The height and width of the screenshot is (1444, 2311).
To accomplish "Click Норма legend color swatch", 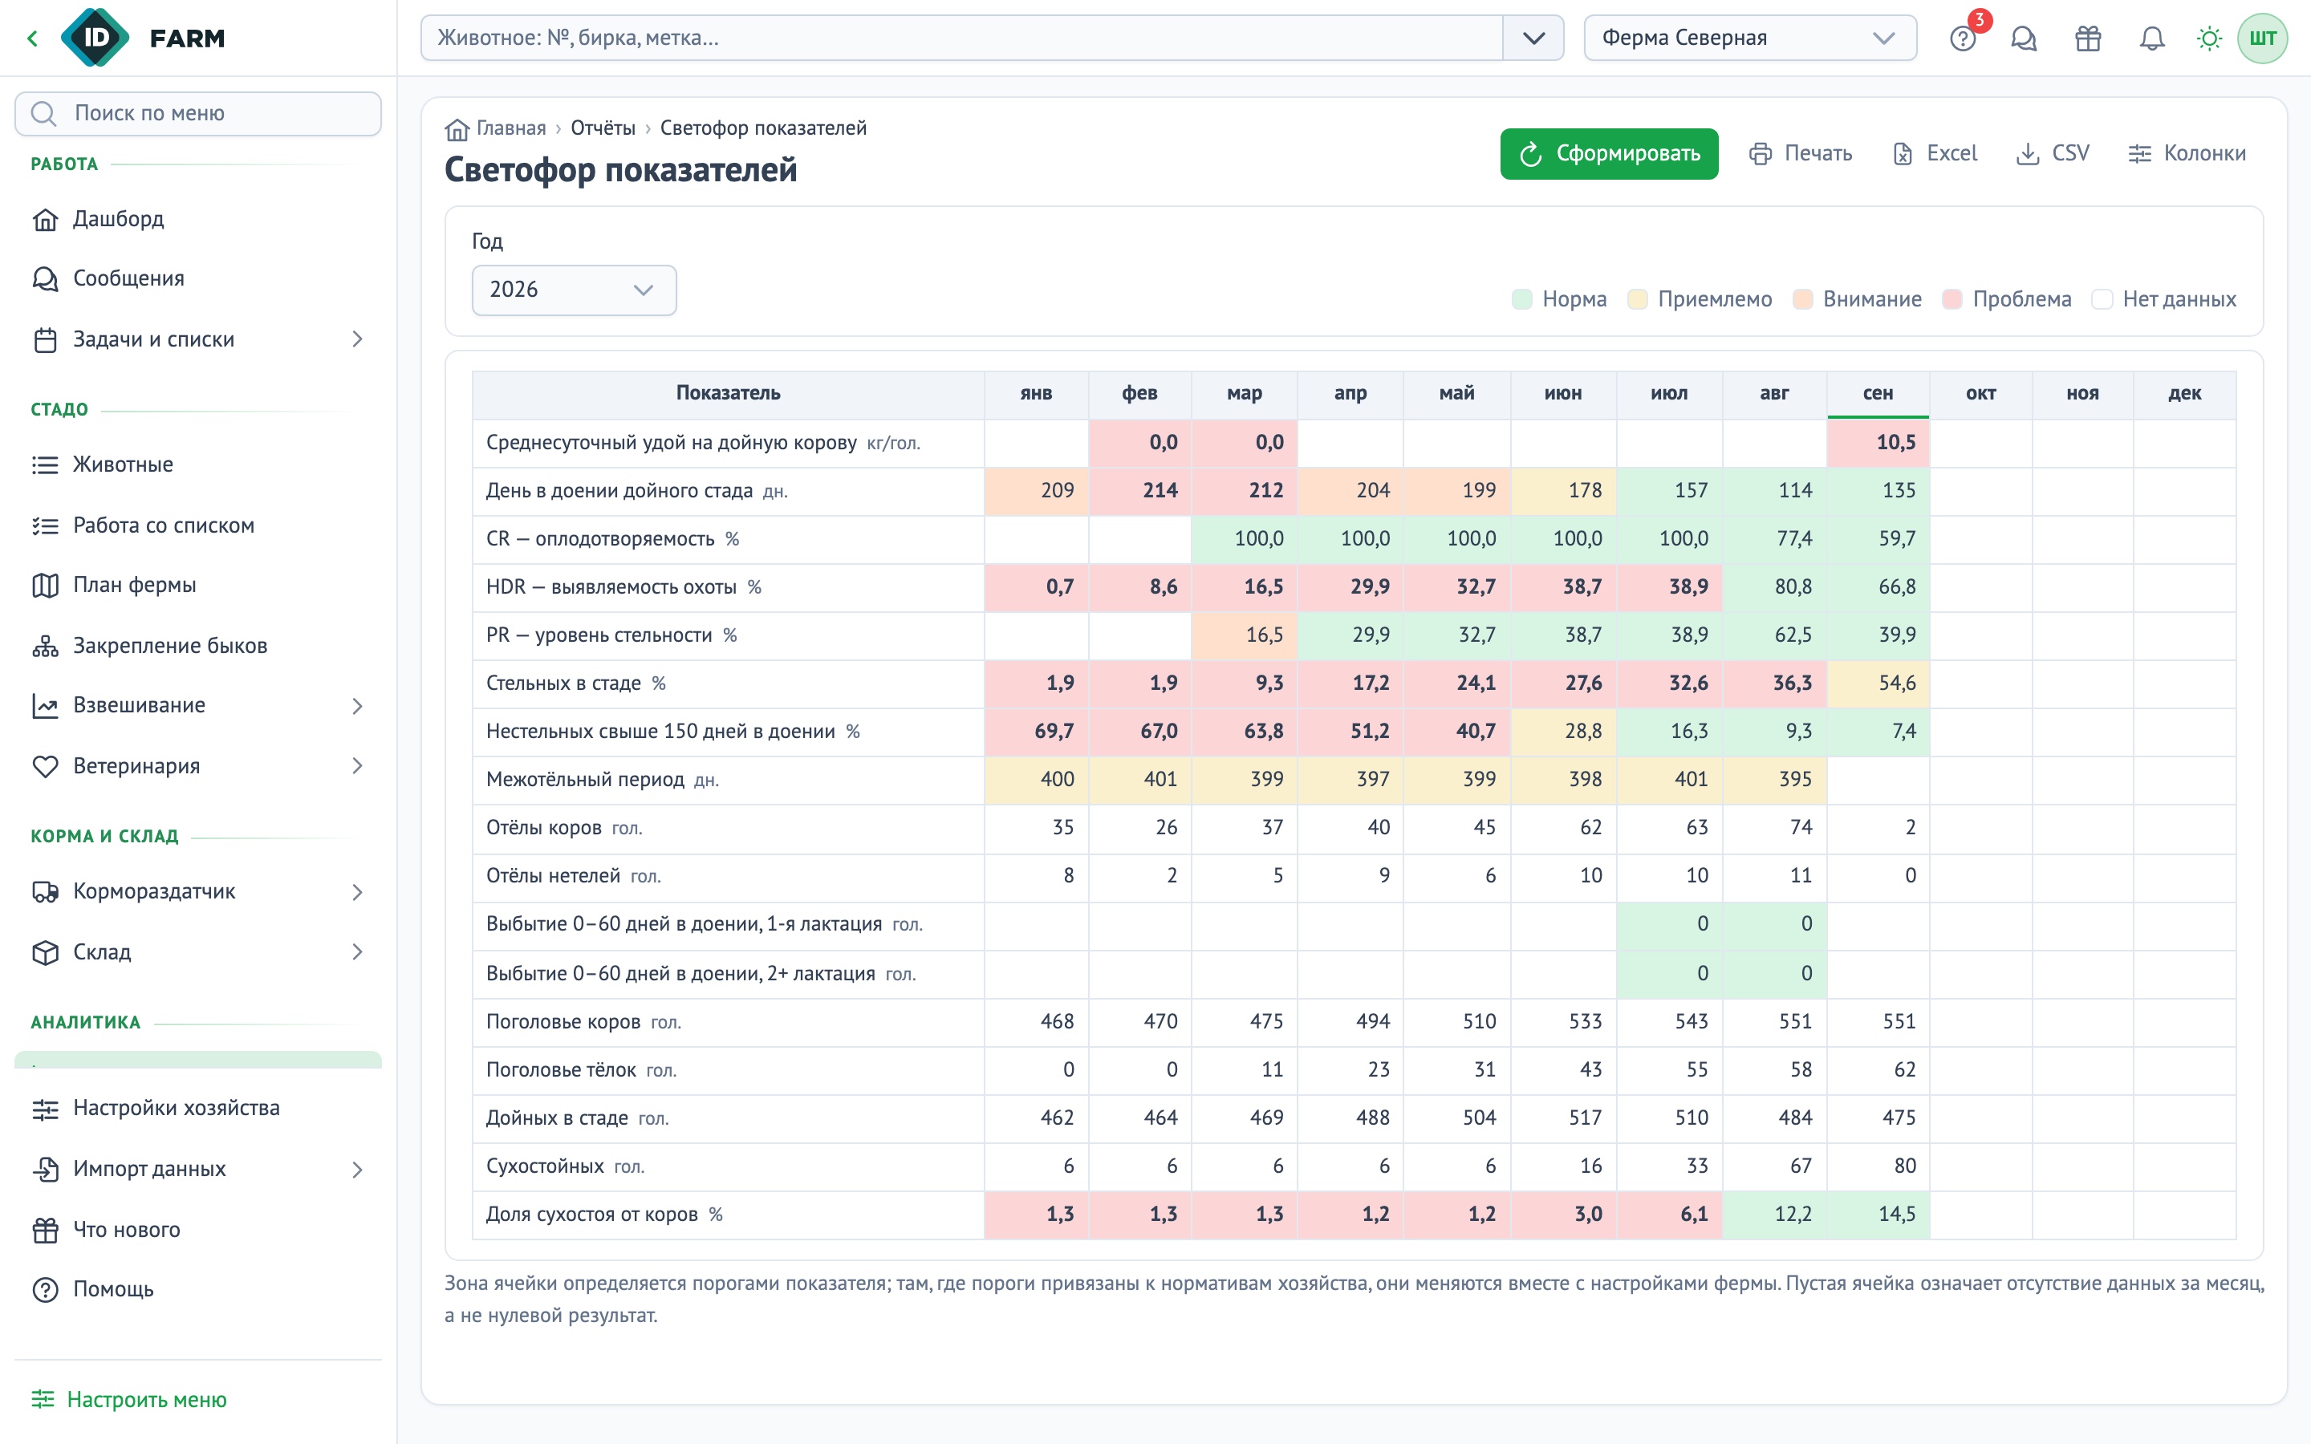I will click(x=1522, y=299).
